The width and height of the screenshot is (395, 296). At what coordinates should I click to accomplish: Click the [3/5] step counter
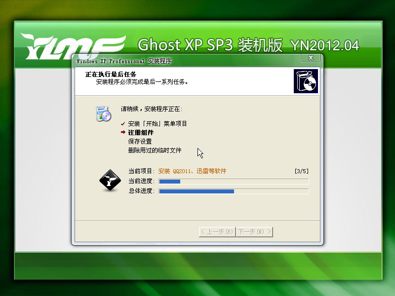click(302, 171)
